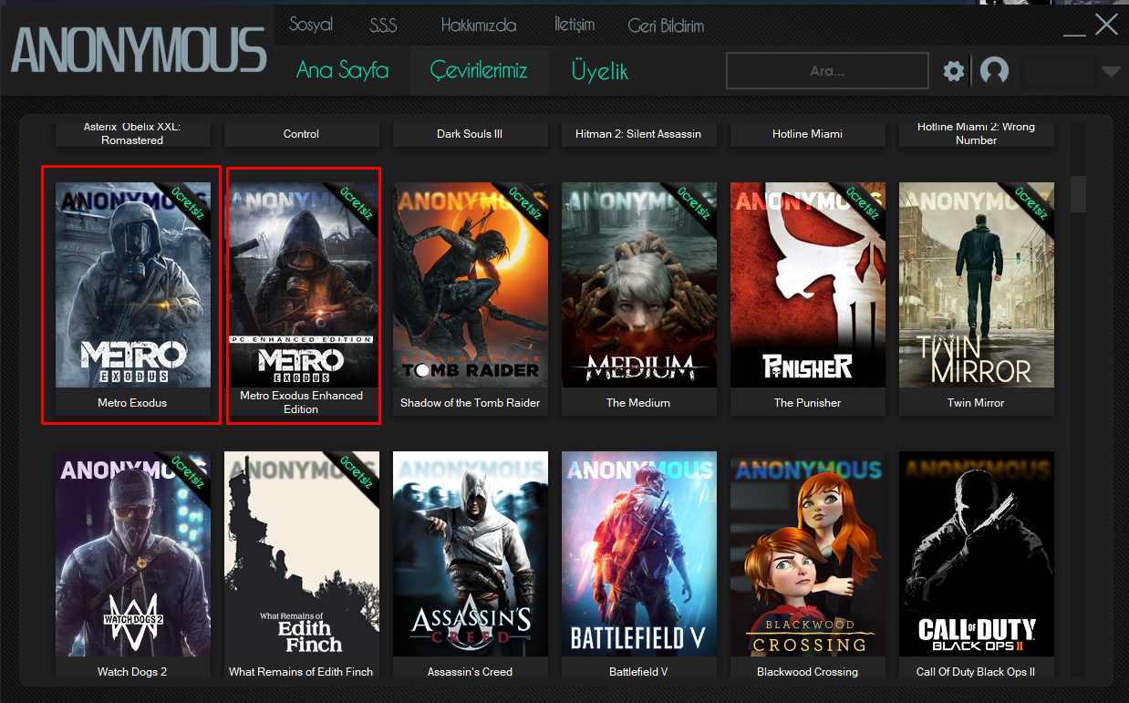Screen dimensions: 1129x703
Task: Open Twin Mirror game cover
Action: coord(977,285)
